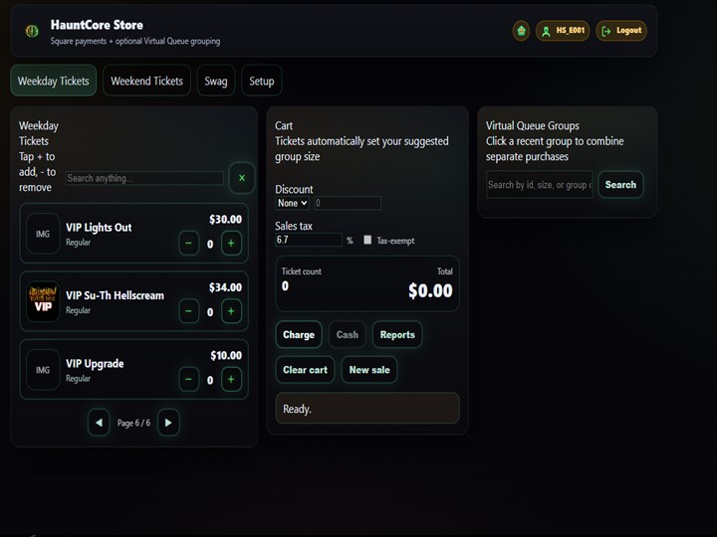Viewport: 717px width, 537px height.
Task: Click the Cash button
Action: 348,335
